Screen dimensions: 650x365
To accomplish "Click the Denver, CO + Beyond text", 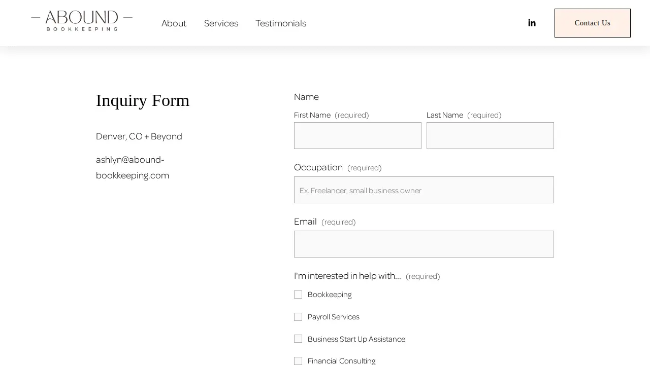I will (x=139, y=136).
